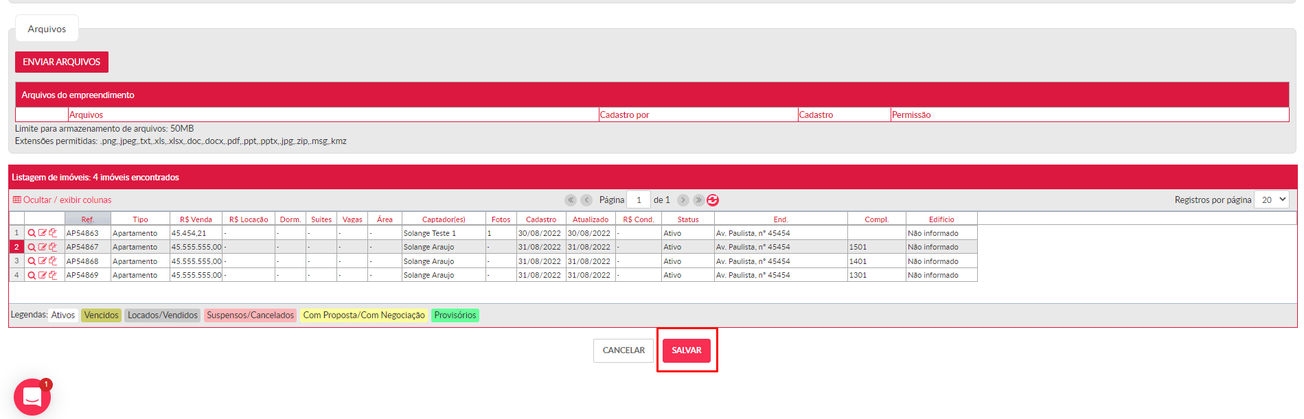Switch to the Arquivos tab
1304x419 pixels.
coord(47,29)
